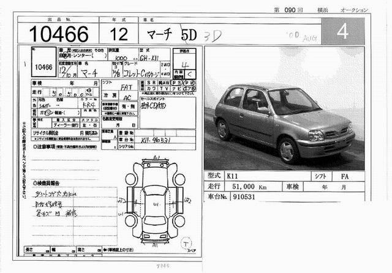Screen dimensions: 392x273
Task: Click the 4WD drive option
Action: point(165,74)
